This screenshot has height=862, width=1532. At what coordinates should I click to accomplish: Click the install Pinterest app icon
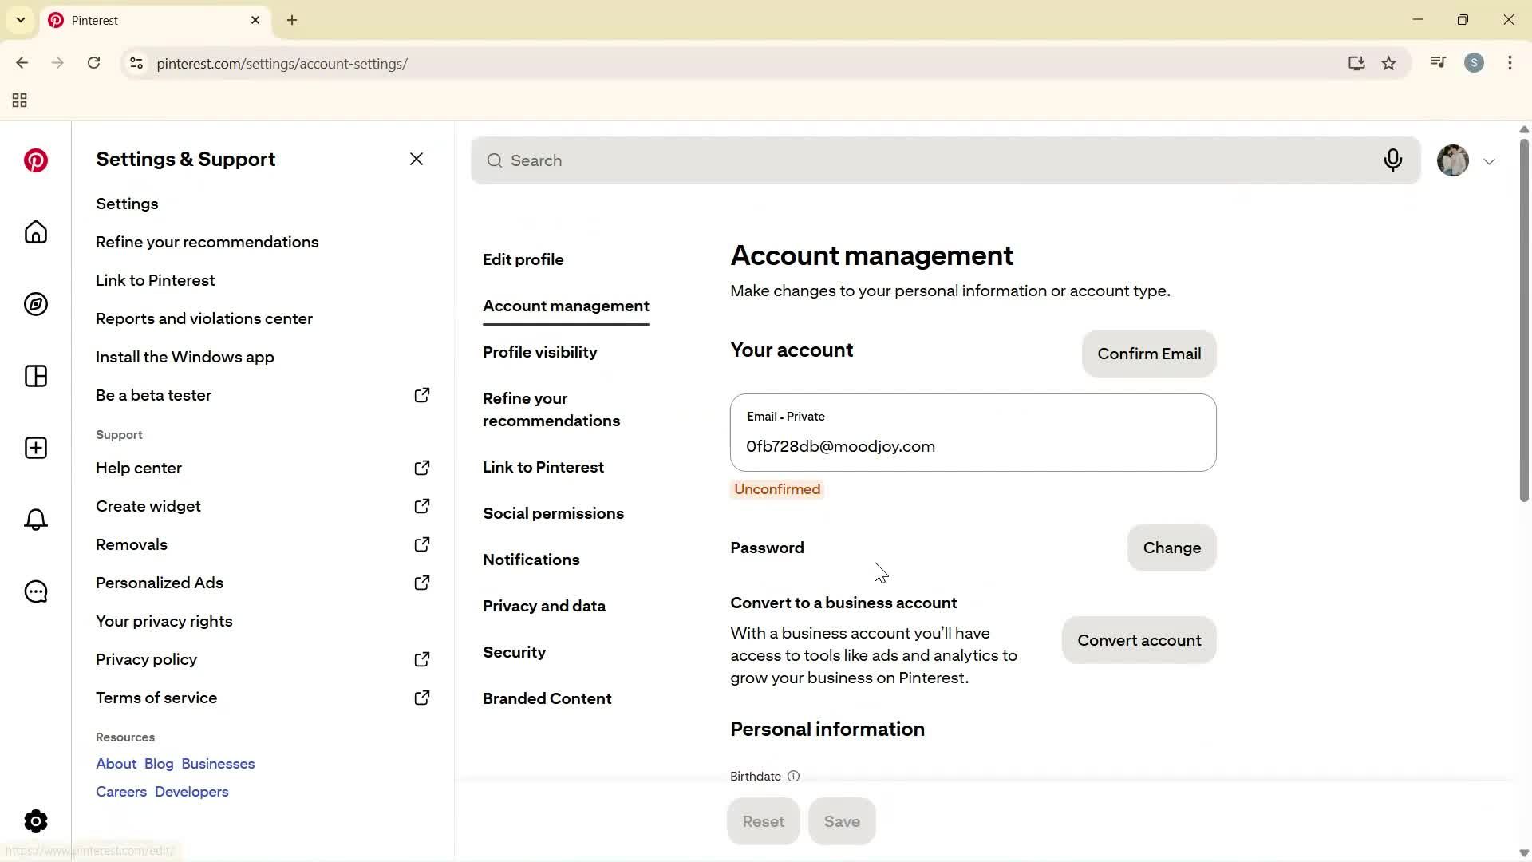(x=1356, y=63)
